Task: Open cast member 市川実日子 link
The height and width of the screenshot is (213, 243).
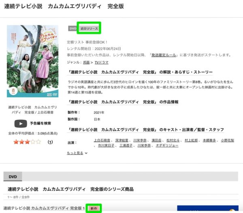Action: click(106, 145)
